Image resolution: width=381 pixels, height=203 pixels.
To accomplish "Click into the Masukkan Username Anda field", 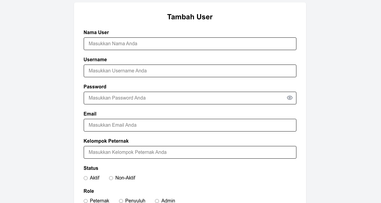I will tap(190, 71).
